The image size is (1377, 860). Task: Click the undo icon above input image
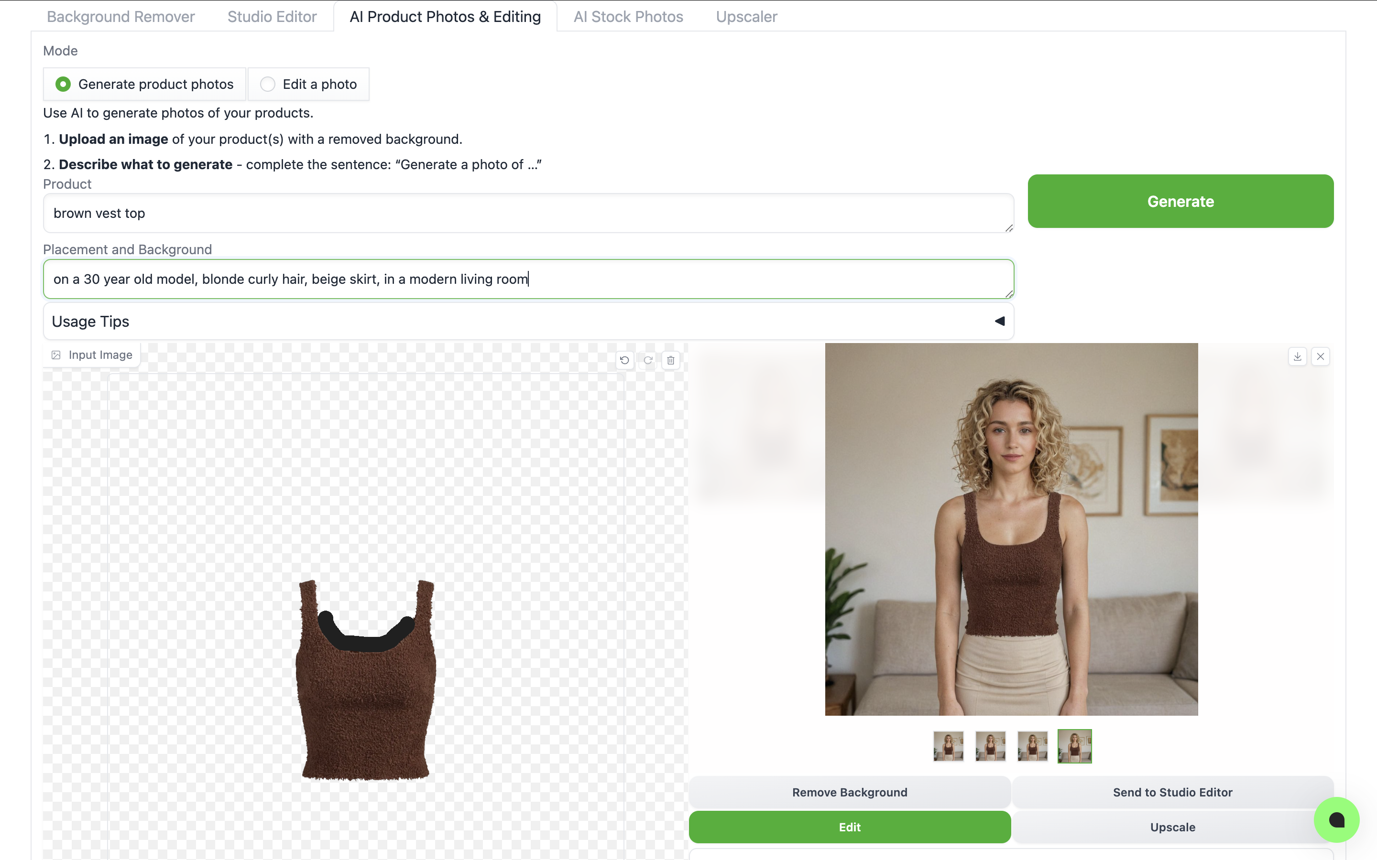(x=624, y=360)
